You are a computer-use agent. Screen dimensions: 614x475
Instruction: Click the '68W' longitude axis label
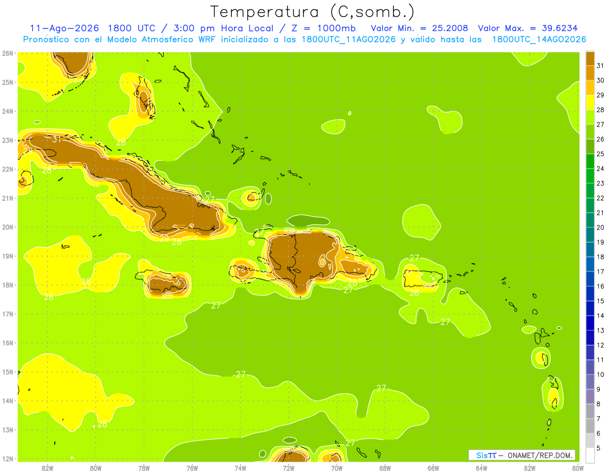pos(385,468)
